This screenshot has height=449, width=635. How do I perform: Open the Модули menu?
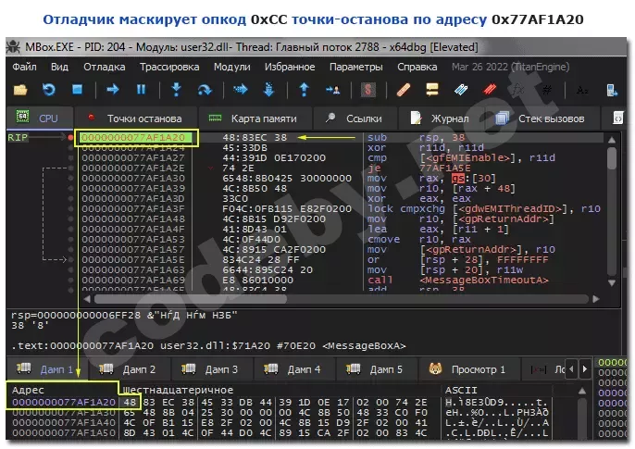coord(232,67)
